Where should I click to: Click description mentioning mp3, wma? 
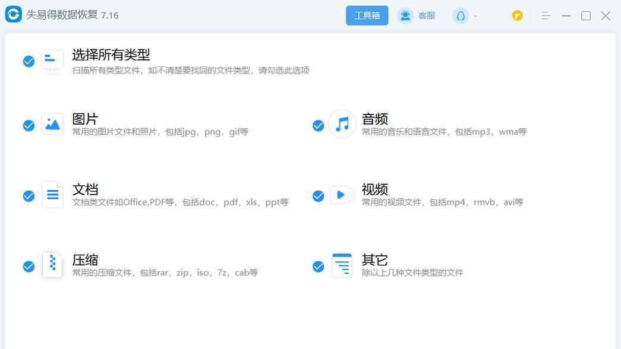click(444, 132)
